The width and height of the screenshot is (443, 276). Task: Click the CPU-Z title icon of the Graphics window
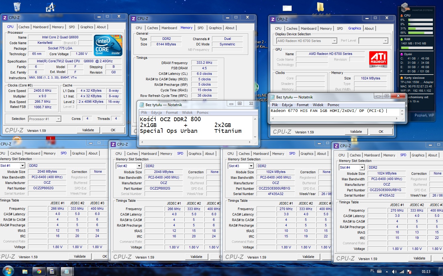coord(273,19)
